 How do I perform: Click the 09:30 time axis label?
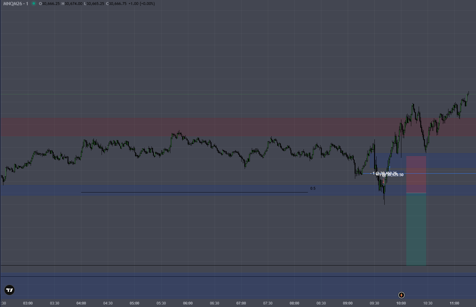(375, 303)
